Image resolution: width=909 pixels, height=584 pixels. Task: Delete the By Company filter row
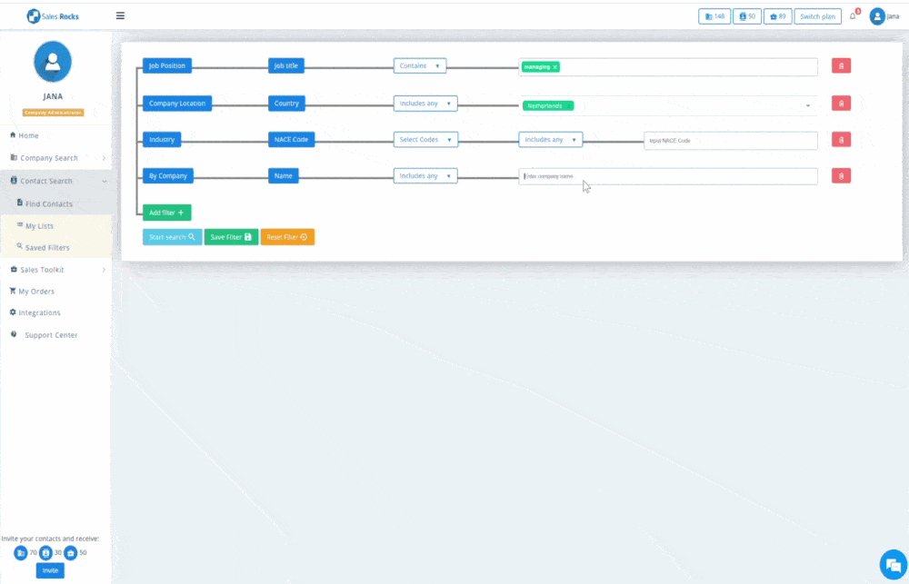pos(841,176)
